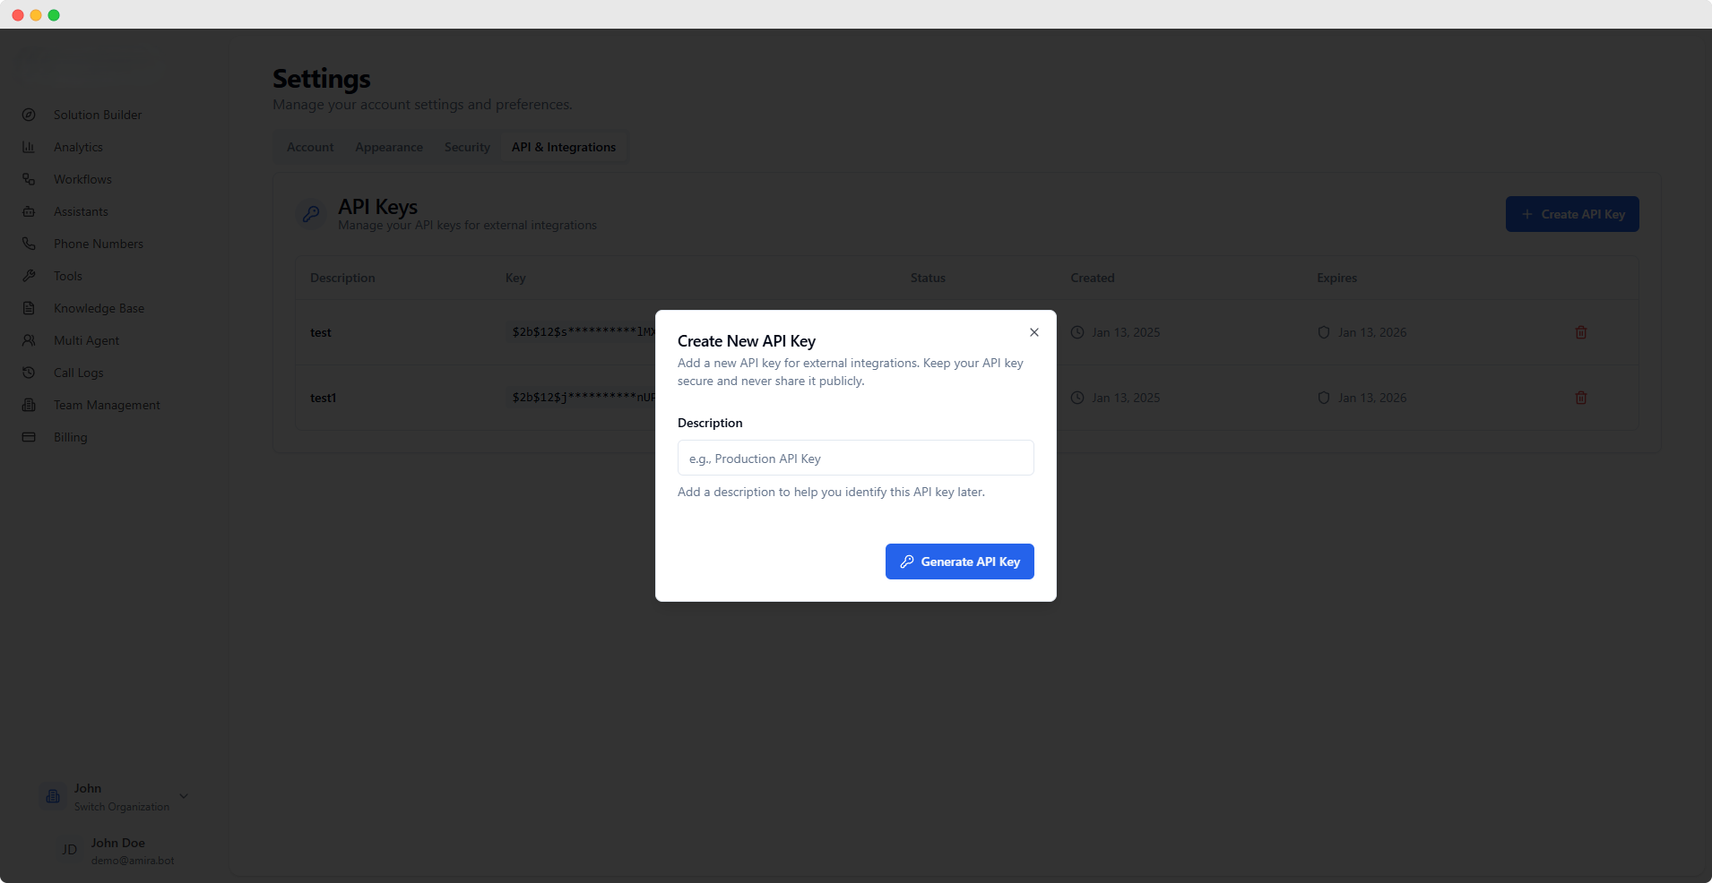Open the Tools section
The width and height of the screenshot is (1712, 883).
[x=65, y=275]
